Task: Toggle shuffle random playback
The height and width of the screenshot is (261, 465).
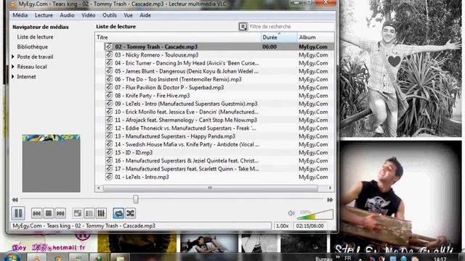Action: 130,213
